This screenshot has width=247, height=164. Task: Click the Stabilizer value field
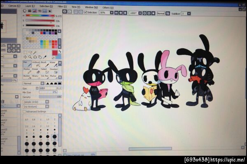184,14
